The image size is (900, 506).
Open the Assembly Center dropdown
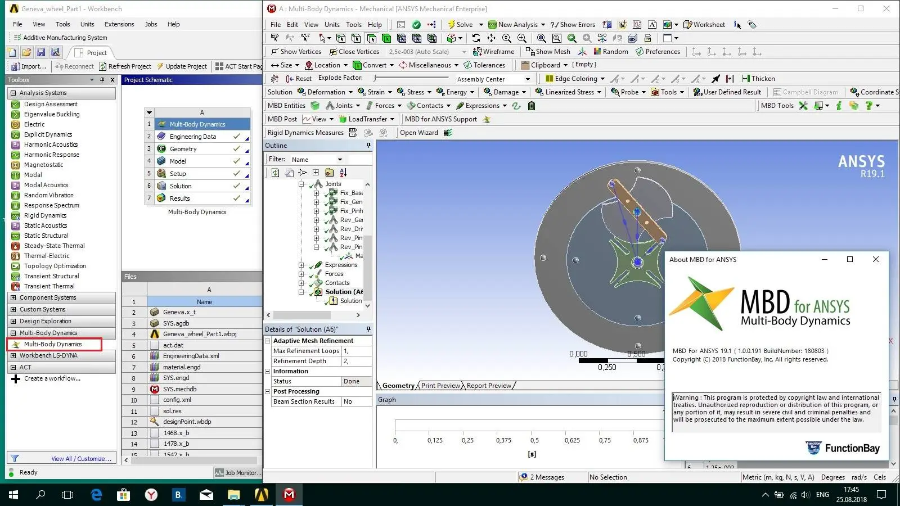(x=528, y=79)
